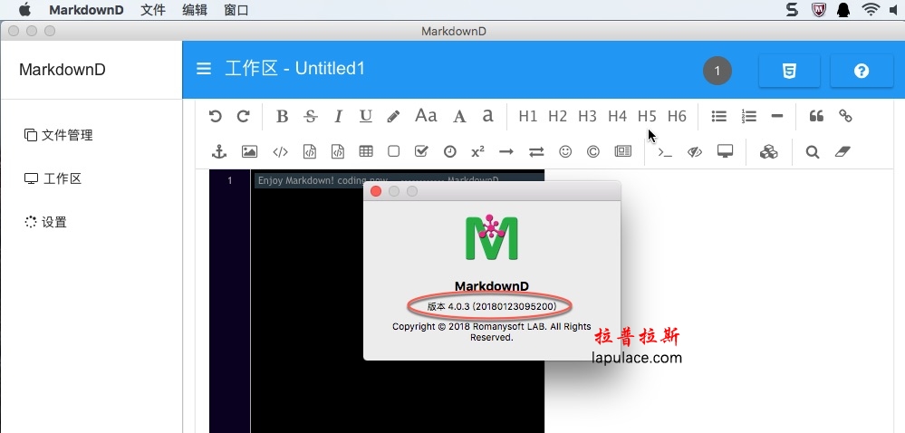Click the McAfee shield menu bar icon

click(819, 9)
